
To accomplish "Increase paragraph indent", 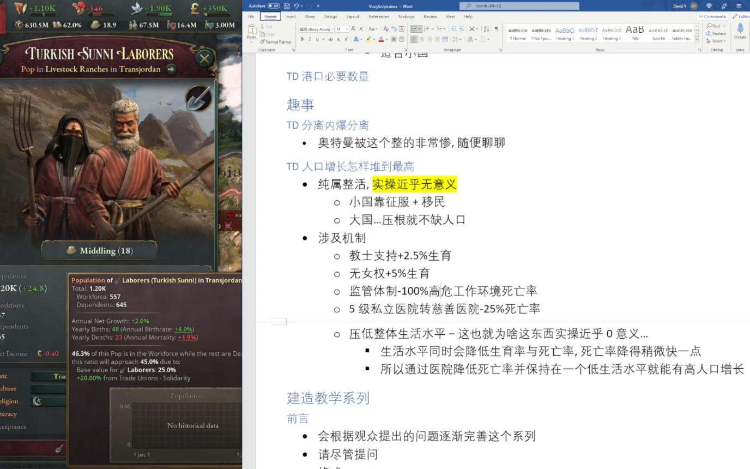I will pyautogui.click(x=462, y=29).
